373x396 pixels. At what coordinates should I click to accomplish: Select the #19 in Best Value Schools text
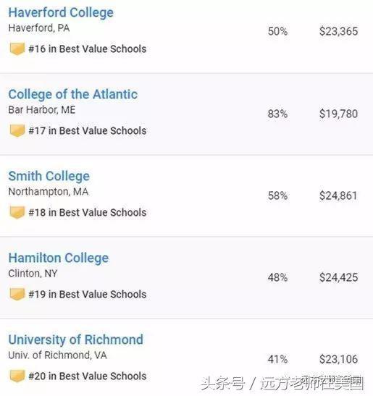88,295
